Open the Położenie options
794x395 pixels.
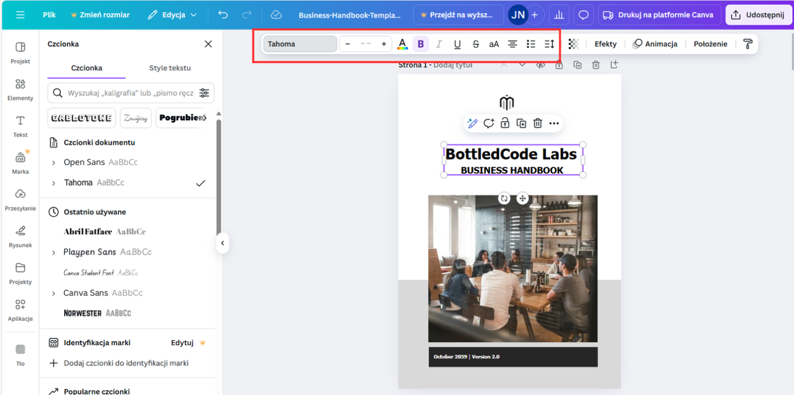(x=710, y=44)
